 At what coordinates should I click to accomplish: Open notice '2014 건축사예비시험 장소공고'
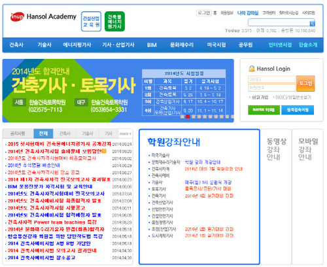tap(41, 258)
